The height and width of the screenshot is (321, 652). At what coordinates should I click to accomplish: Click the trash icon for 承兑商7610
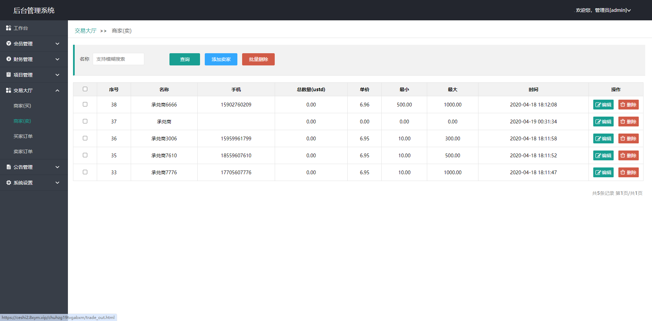(x=623, y=156)
